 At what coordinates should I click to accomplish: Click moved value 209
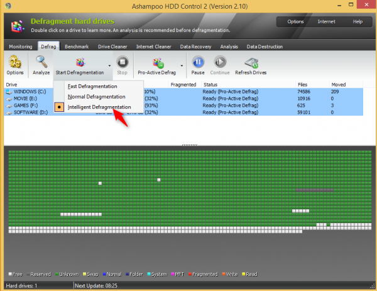335,92
